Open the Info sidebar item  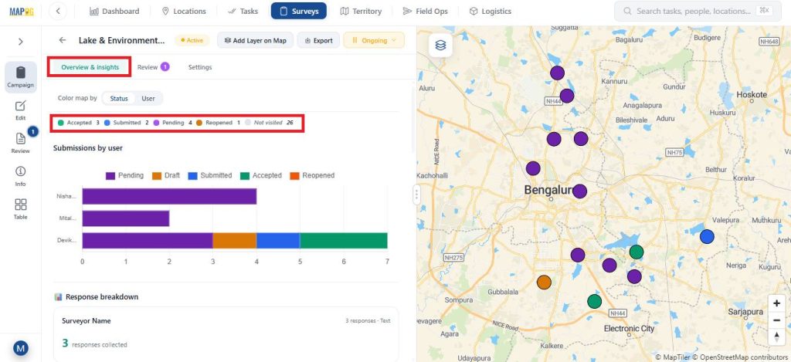pos(21,177)
